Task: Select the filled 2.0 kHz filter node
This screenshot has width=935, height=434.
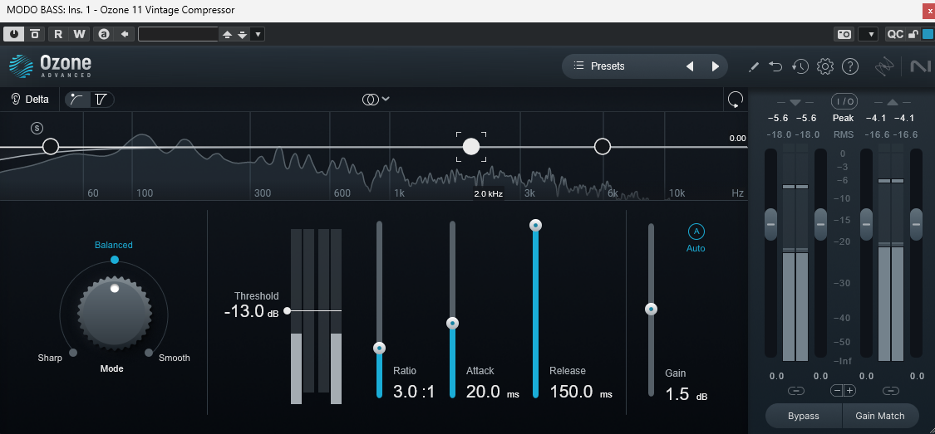Action: click(471, 146)
